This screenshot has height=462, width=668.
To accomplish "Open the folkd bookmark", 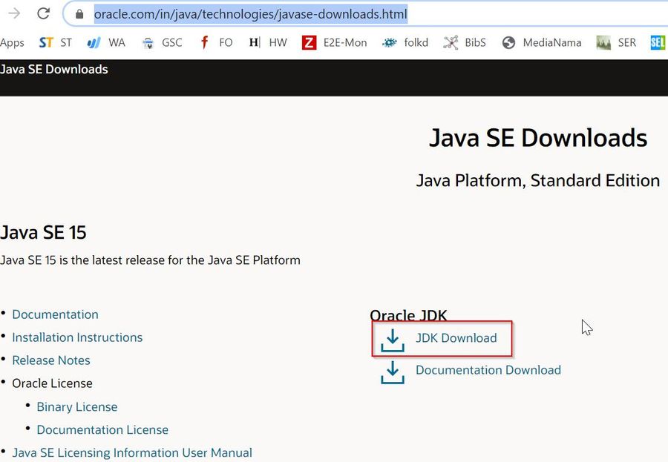I will [x=405, y=42].
